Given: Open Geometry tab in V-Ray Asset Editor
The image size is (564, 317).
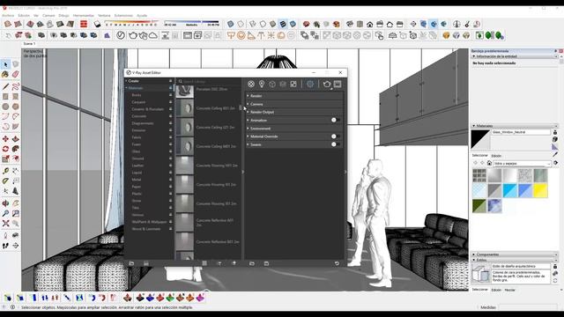Looking at the screenshot, I should (272, 85).
